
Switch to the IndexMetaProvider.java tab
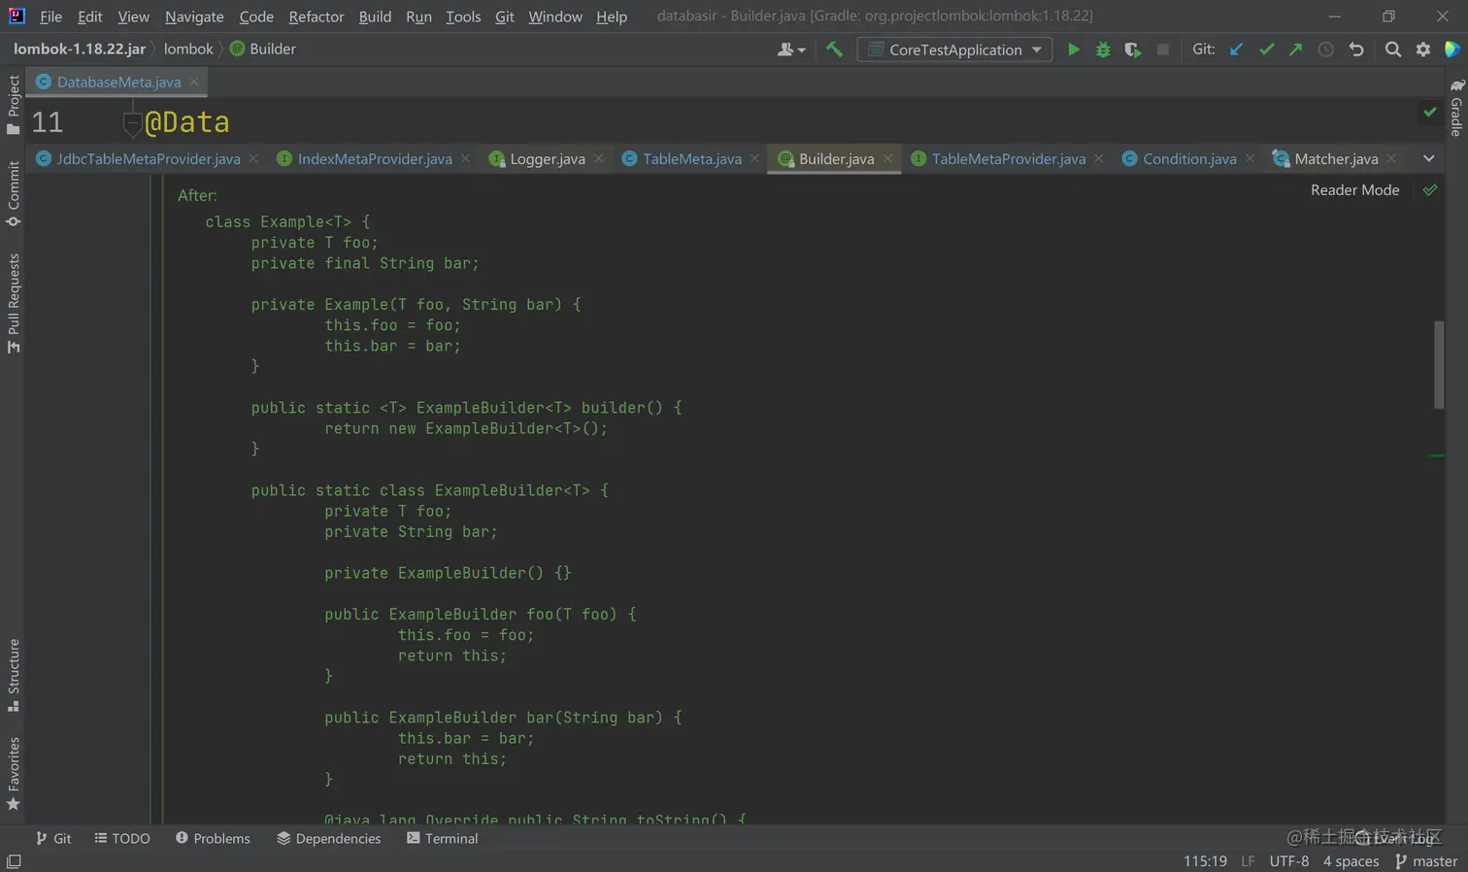(x=375, y=158)
